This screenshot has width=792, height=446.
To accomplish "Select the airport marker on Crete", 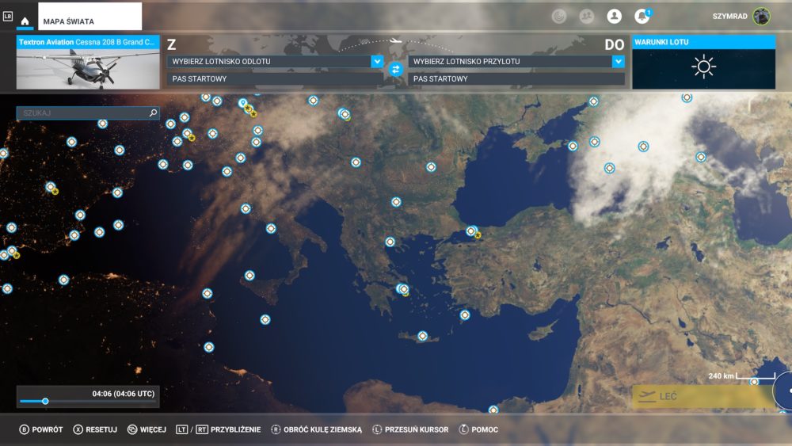I will click(x=422, y=336).
